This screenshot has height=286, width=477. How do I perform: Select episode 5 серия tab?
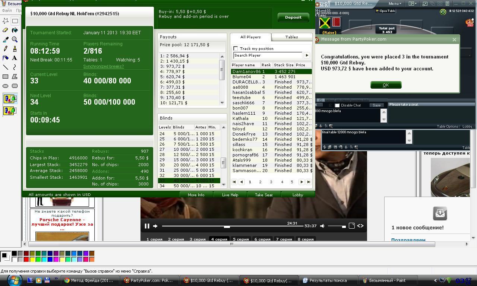click(x=241, y=239)
